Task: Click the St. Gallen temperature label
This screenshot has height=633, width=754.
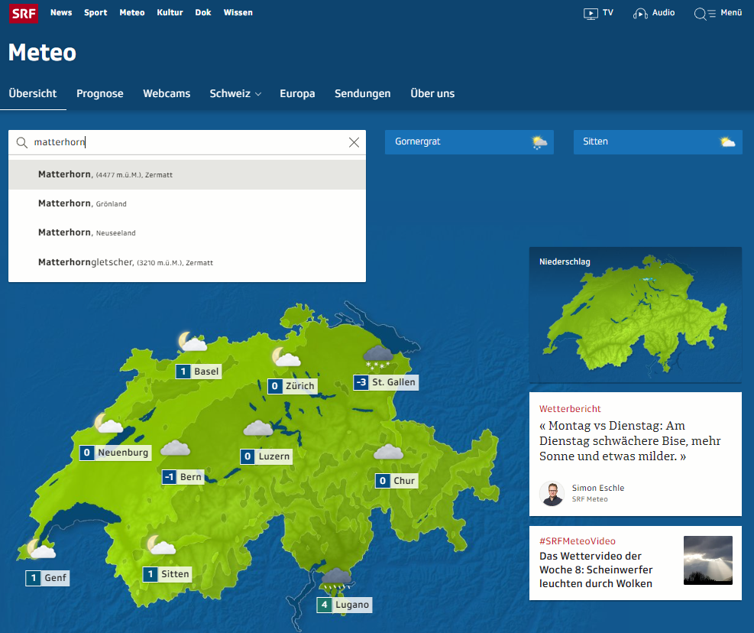Action: tap(386, 382)
